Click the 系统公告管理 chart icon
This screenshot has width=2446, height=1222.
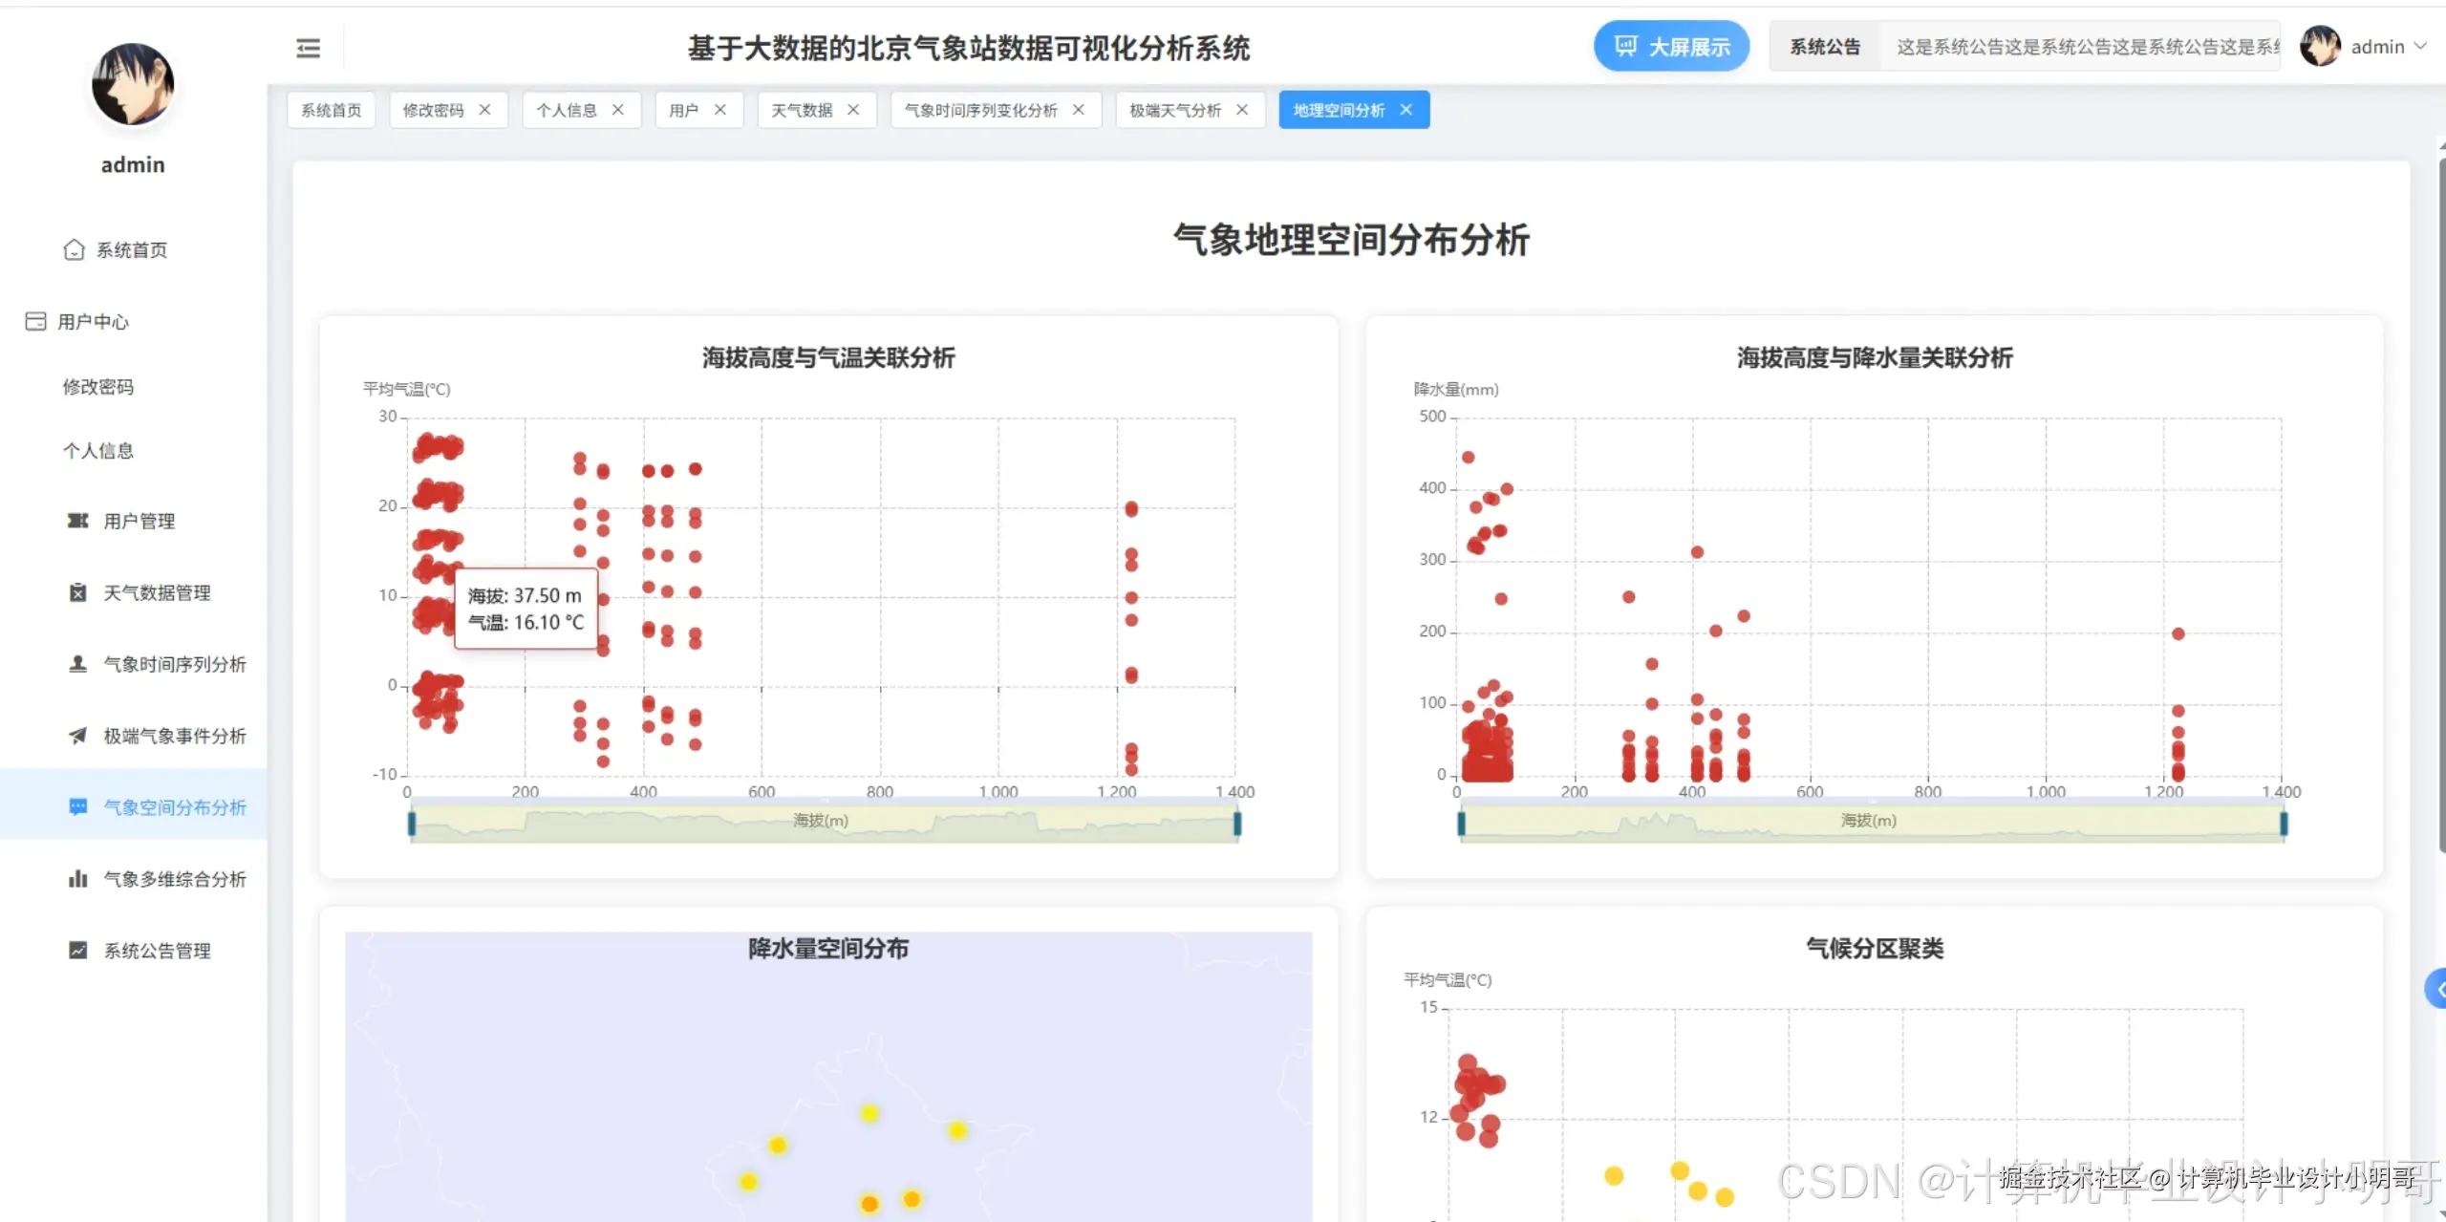pos(78,950)
